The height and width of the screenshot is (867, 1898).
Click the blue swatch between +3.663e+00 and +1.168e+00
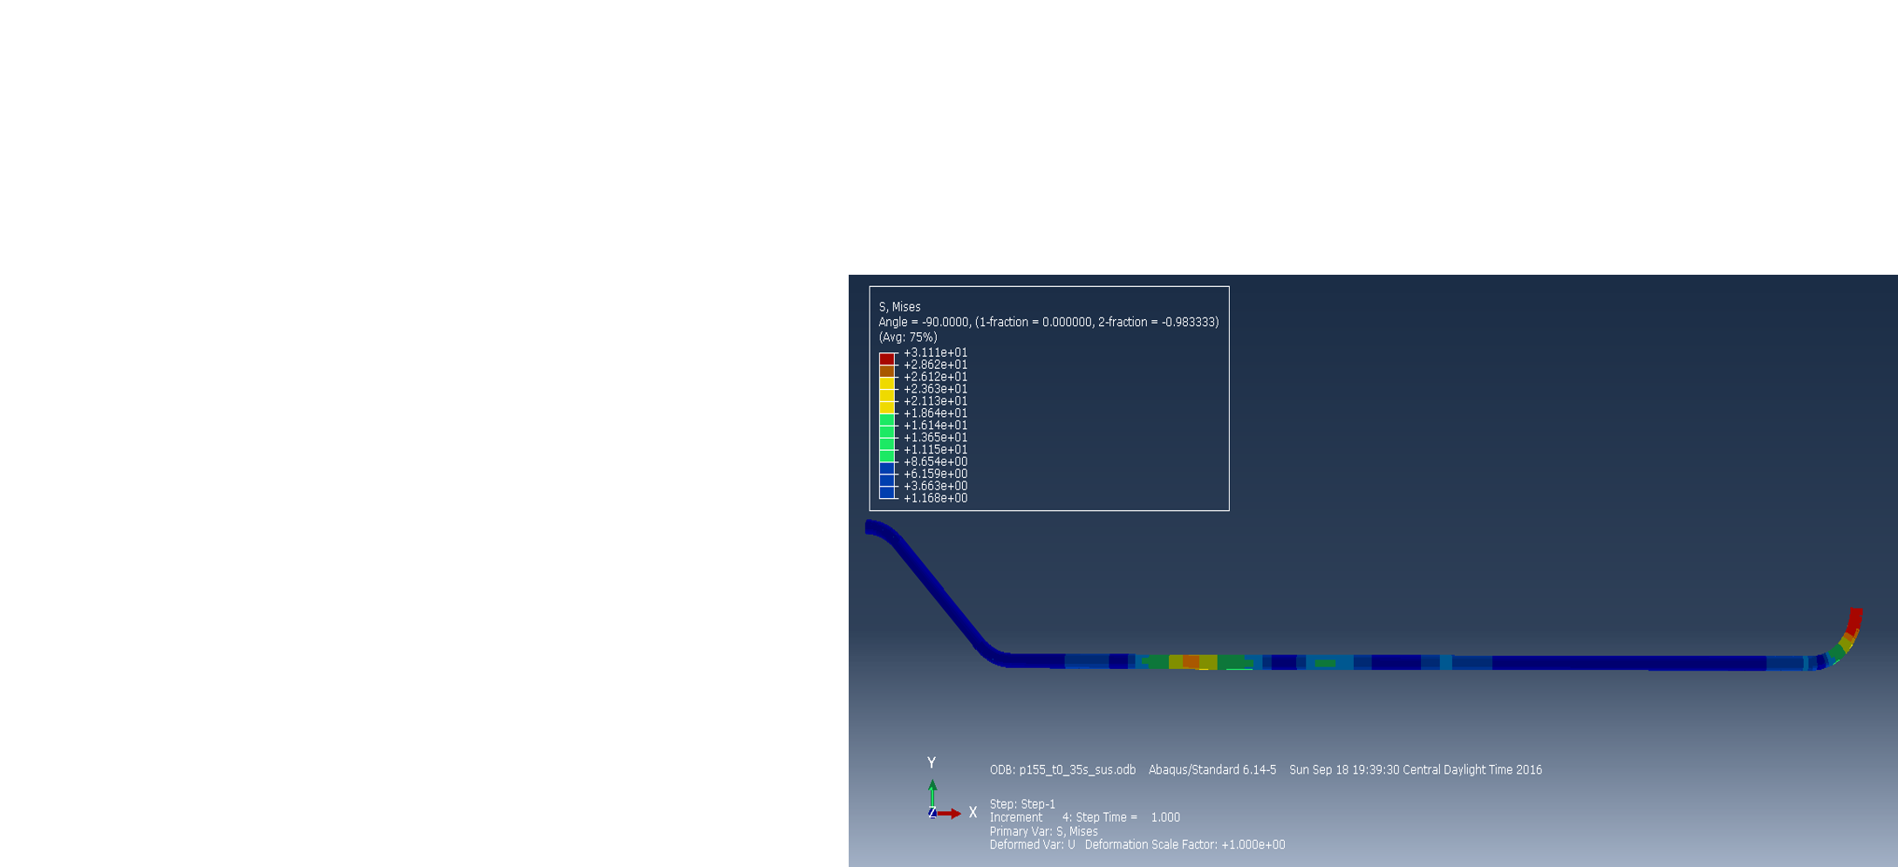pyautogui.click(x=887, y=493)
